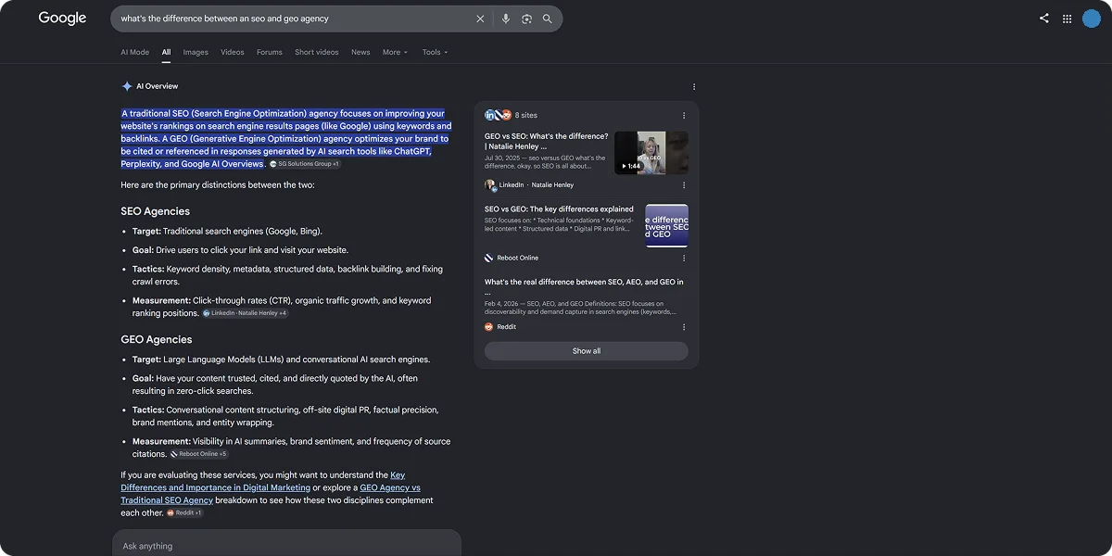Open the Tools dropdown
1112x556 pixels.
tap(435, 52)
